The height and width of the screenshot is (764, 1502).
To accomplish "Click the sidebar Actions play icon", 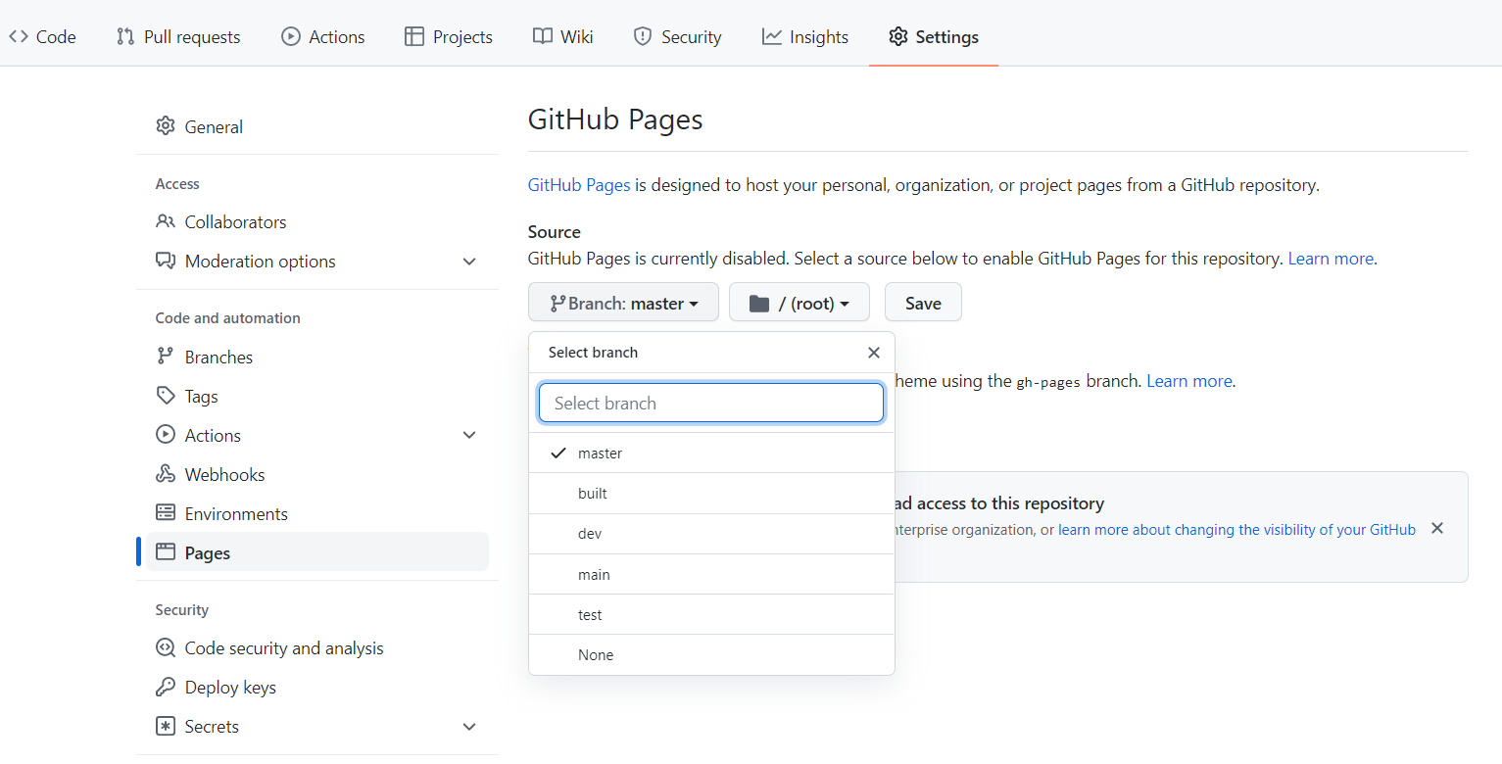I will tap(166, 435).
